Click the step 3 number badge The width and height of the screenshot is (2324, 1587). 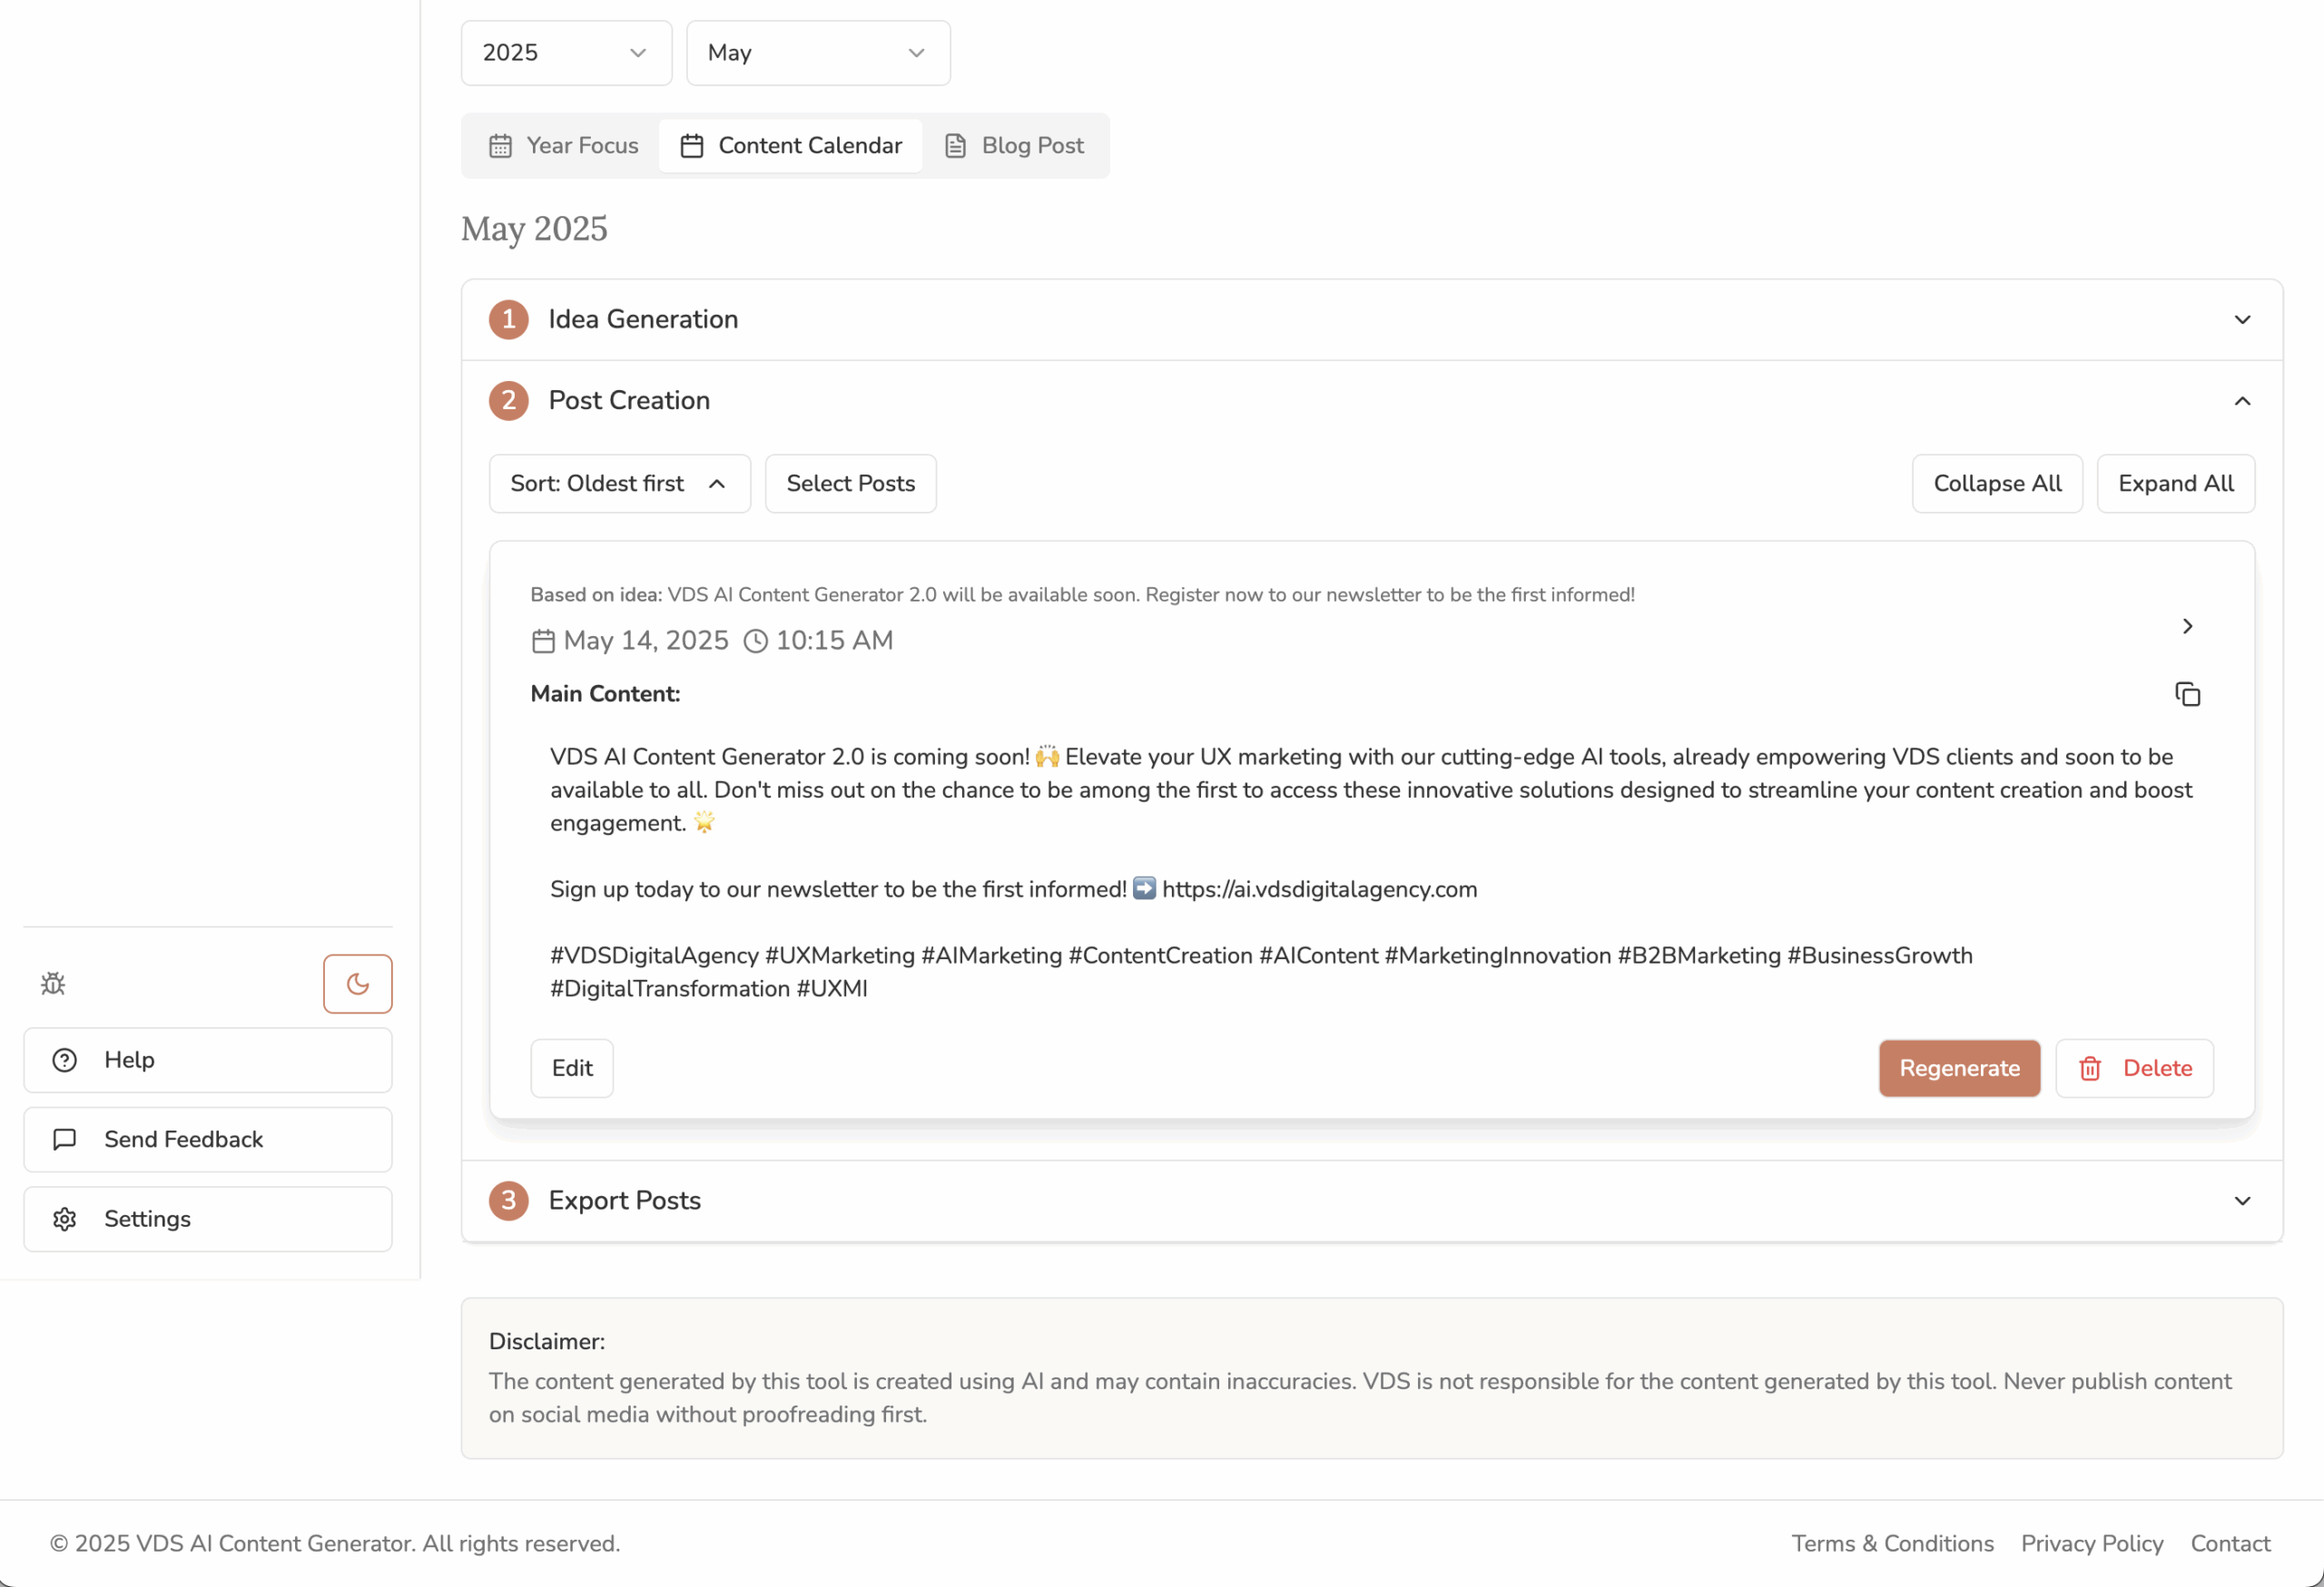(509, 1200)
